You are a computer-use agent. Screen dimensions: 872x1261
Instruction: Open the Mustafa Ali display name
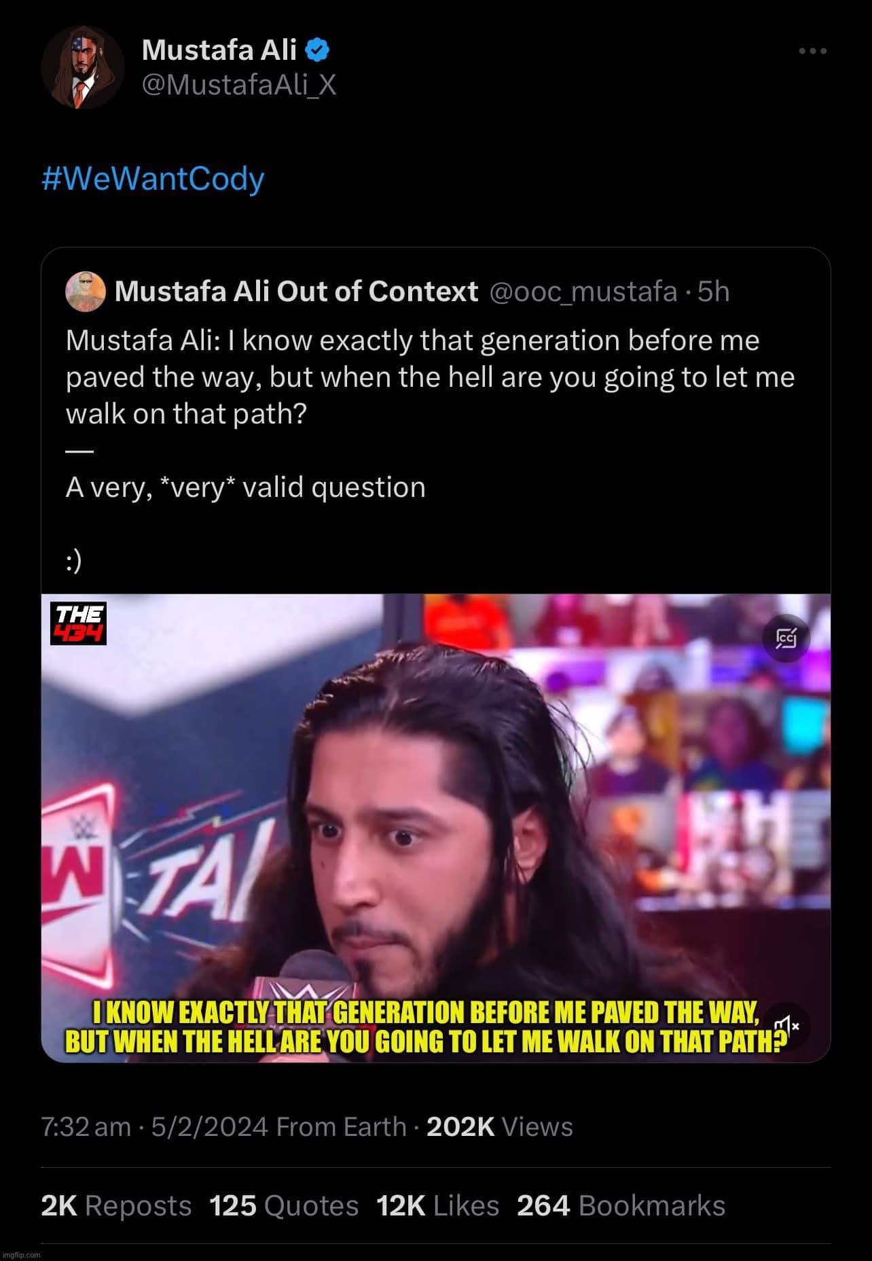coord(219,50)
